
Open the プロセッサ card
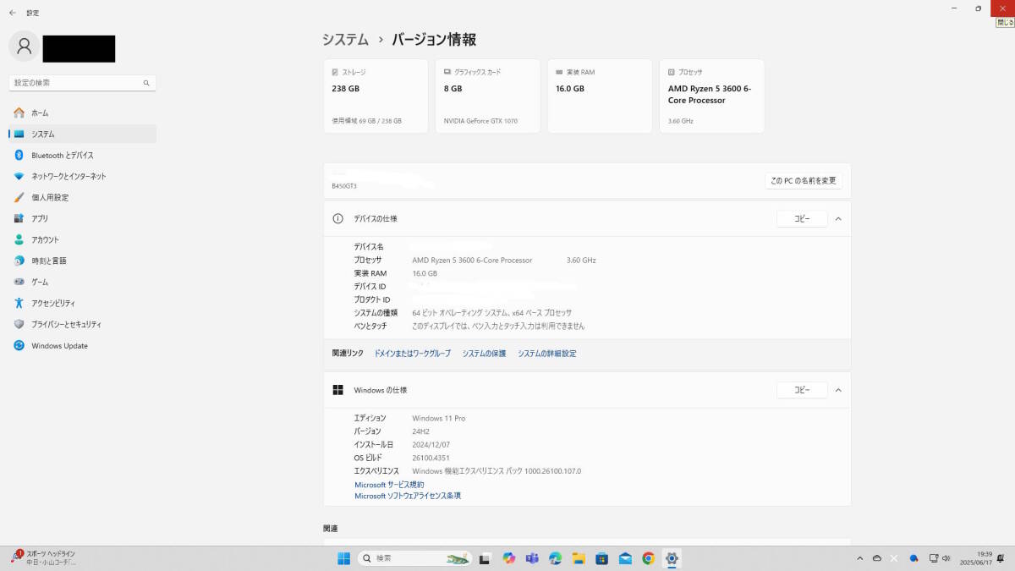(x=711, y=96)
